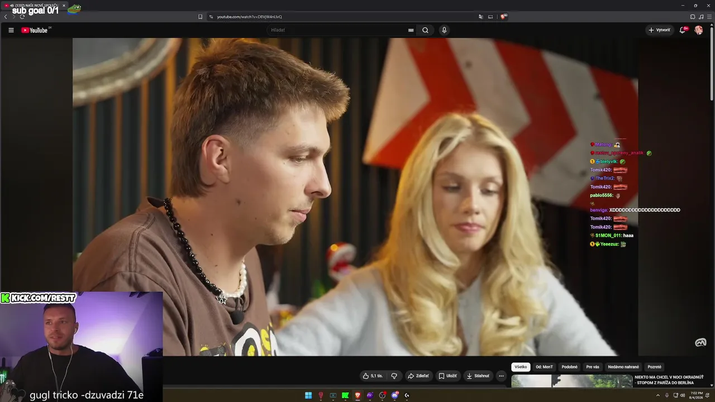Open the translate page icon in address bar
This screenshot has height=402, width=715.
point(480,17)
